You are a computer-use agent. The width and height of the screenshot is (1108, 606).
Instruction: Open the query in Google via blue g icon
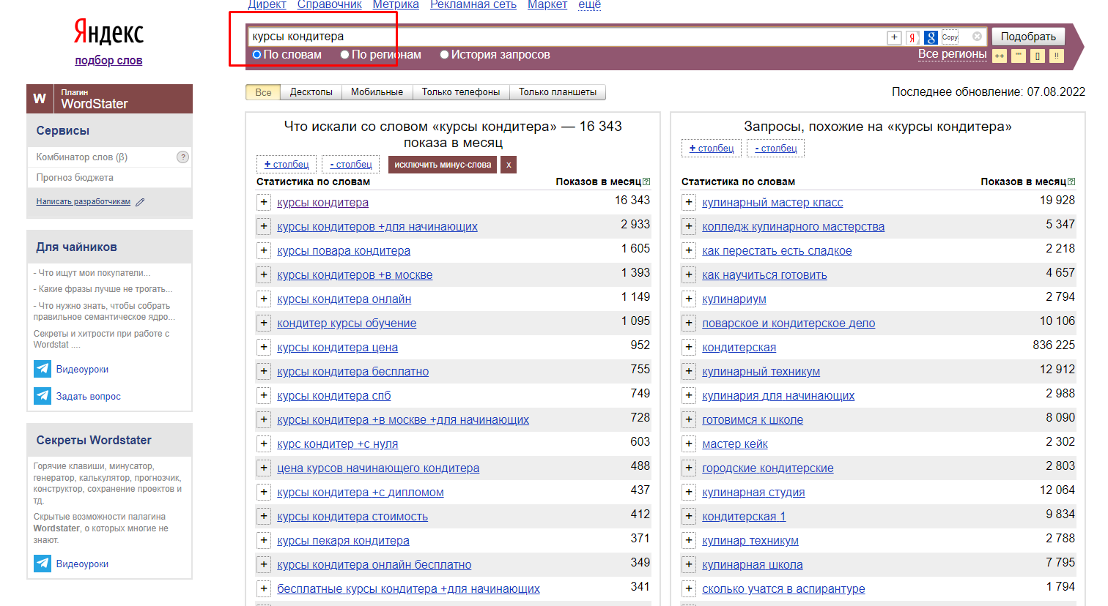(931, 37)
